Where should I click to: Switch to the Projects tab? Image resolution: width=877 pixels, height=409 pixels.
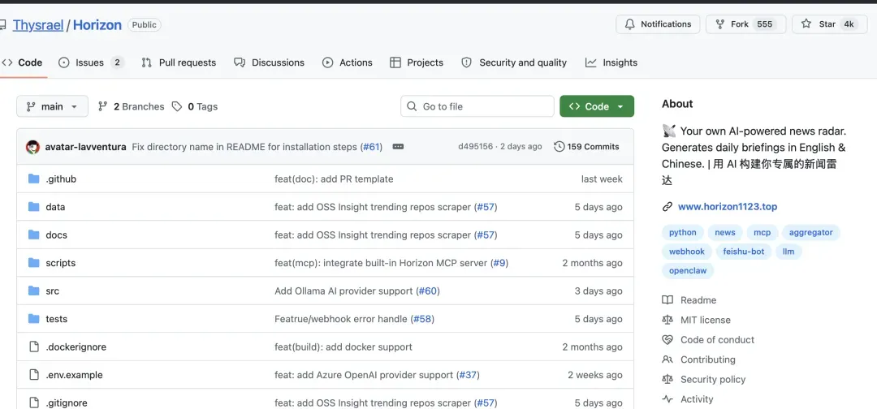point(417,62)
